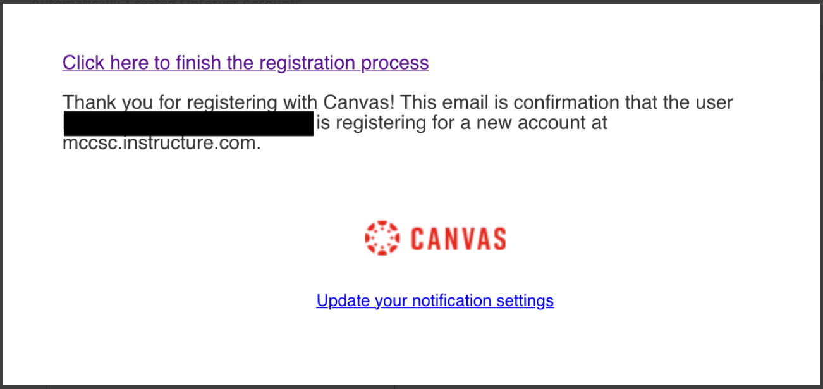
Task: Click the red CANVAS wordmark text
Action: (458, 239)
